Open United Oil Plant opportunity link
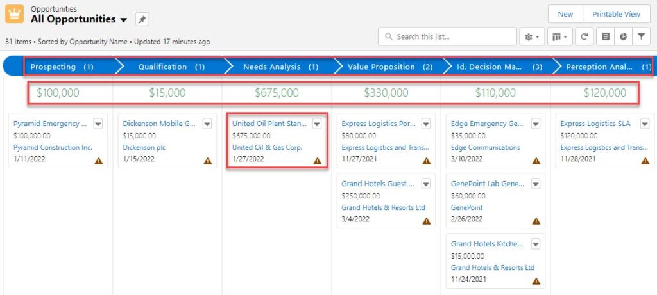 click(x=269, y=124)
